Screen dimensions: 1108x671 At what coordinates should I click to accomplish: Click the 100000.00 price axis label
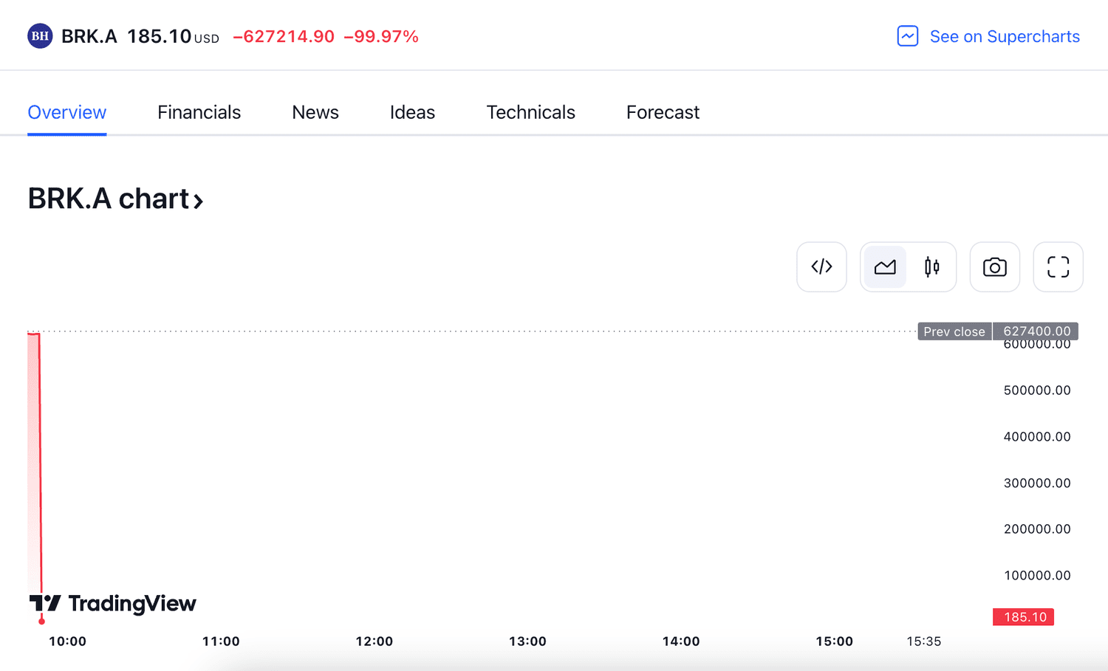(x=1037, y=576)
